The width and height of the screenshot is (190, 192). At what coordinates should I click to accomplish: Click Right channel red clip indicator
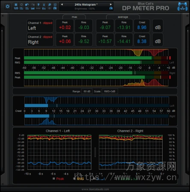[x=170, y=77]
